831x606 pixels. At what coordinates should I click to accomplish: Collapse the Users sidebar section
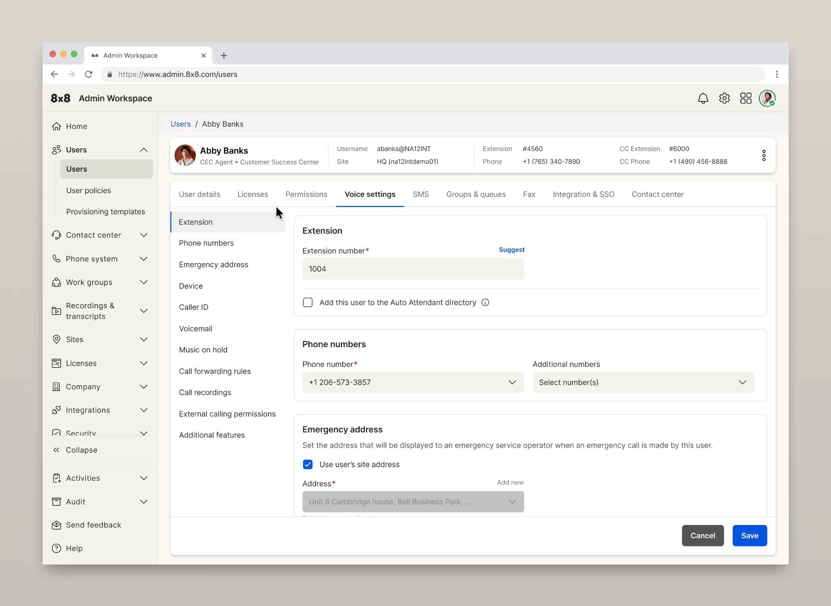143,150
